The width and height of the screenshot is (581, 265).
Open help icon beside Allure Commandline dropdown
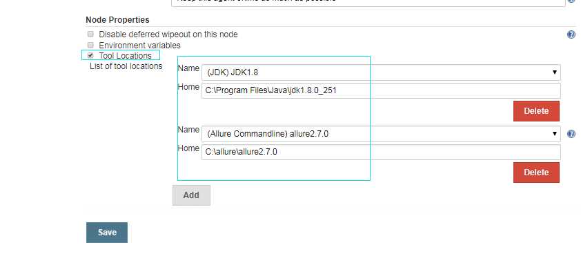tap(571, 134)
